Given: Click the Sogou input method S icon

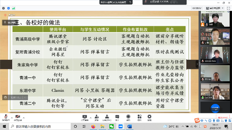Looking at the screenshot, I should (197, 120).
